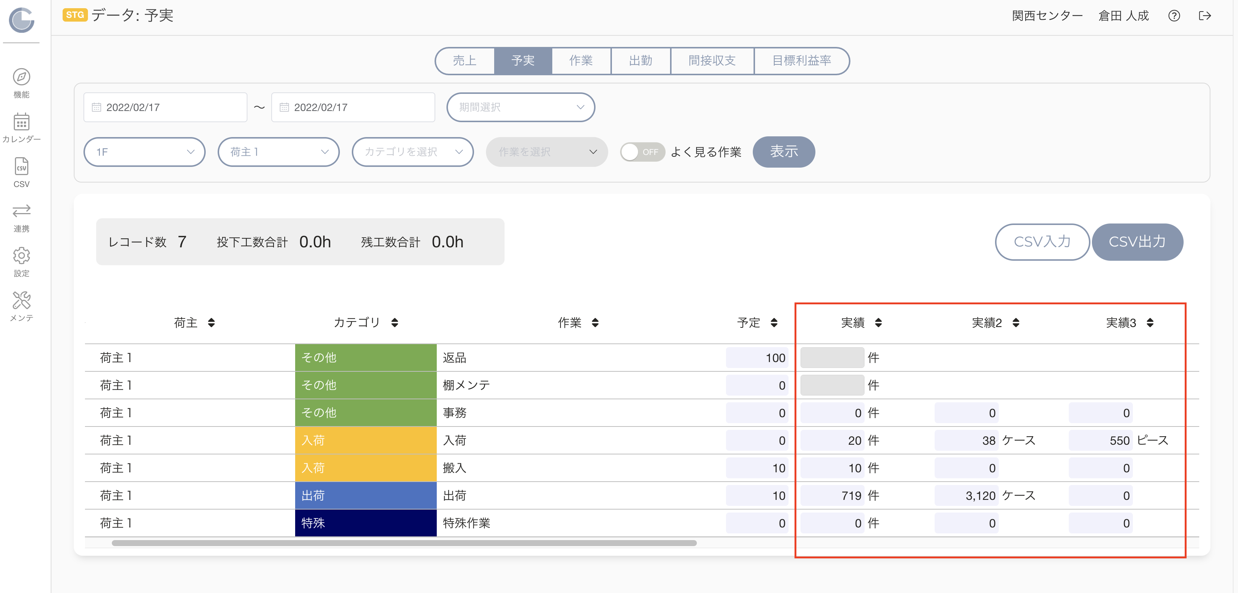Switch to the 目標利益率 tab
The width and height of the screenshot is (1238, 593).
click(x=802, y=61)
